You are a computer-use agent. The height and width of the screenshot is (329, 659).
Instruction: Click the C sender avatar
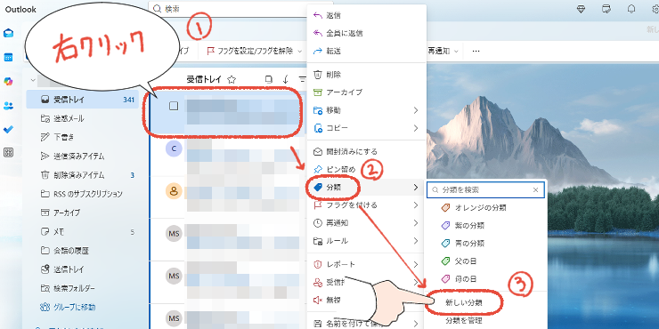click(174, 149)
